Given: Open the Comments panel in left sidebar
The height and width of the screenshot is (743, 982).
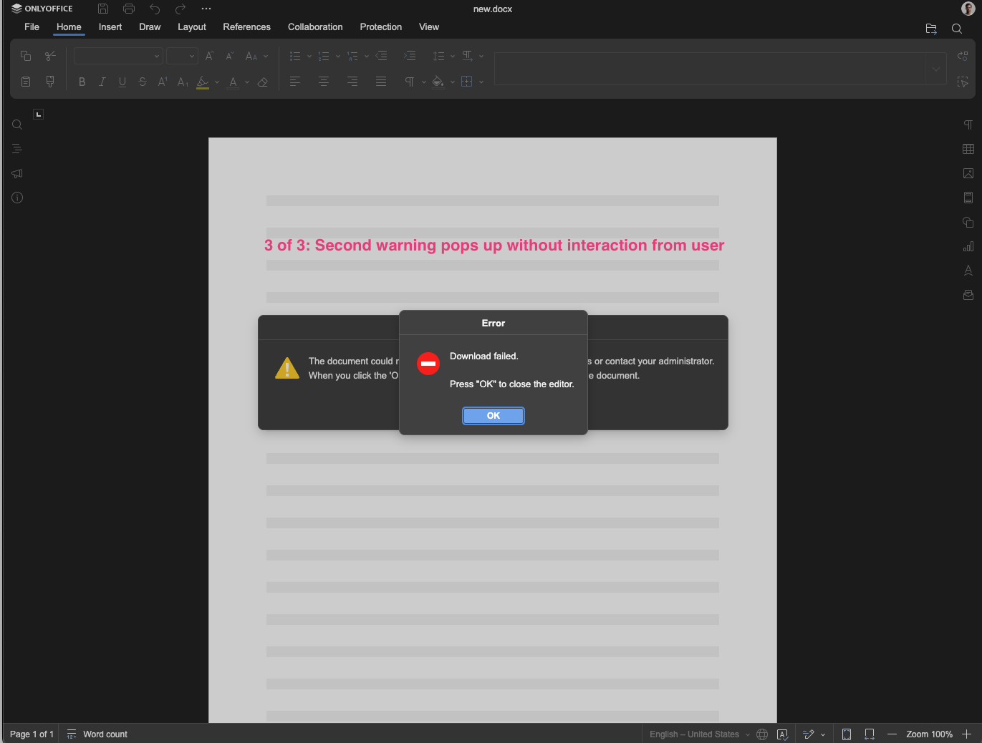Looking at the screenshot, I should click(17, 173).
